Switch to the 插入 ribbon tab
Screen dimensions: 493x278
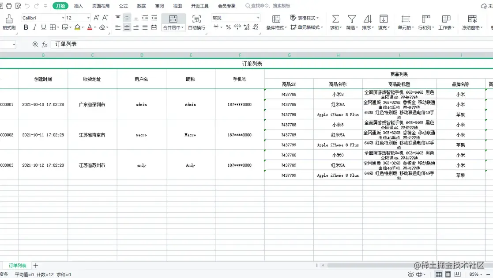click(78, 6)
